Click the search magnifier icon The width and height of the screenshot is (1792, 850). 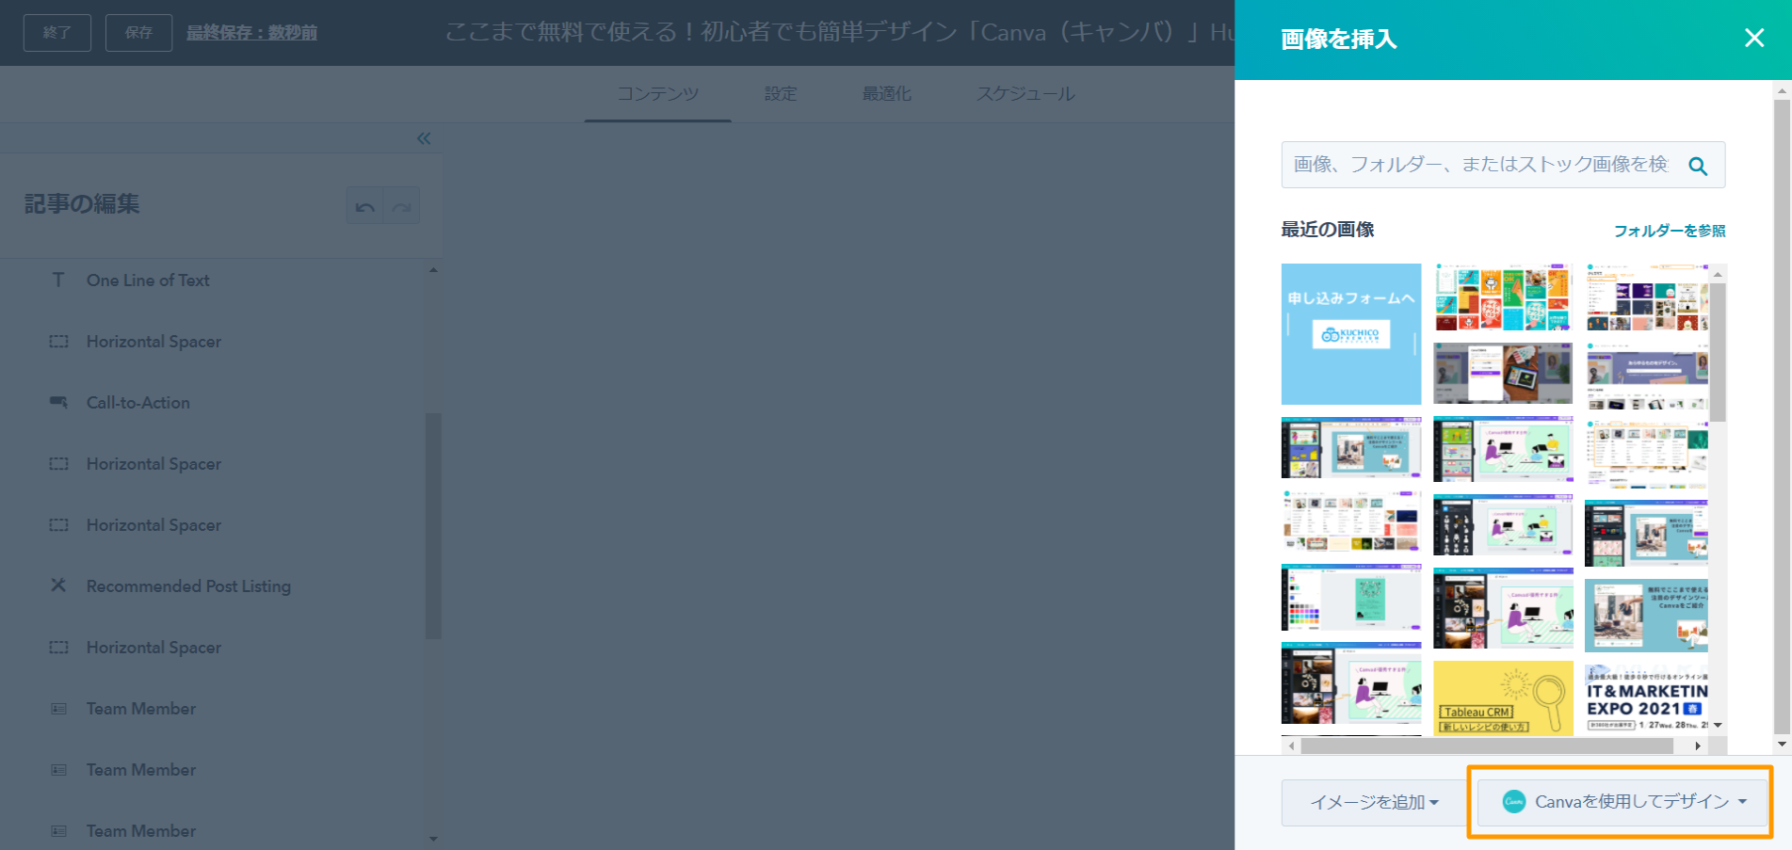click(x=1697, y=166)
